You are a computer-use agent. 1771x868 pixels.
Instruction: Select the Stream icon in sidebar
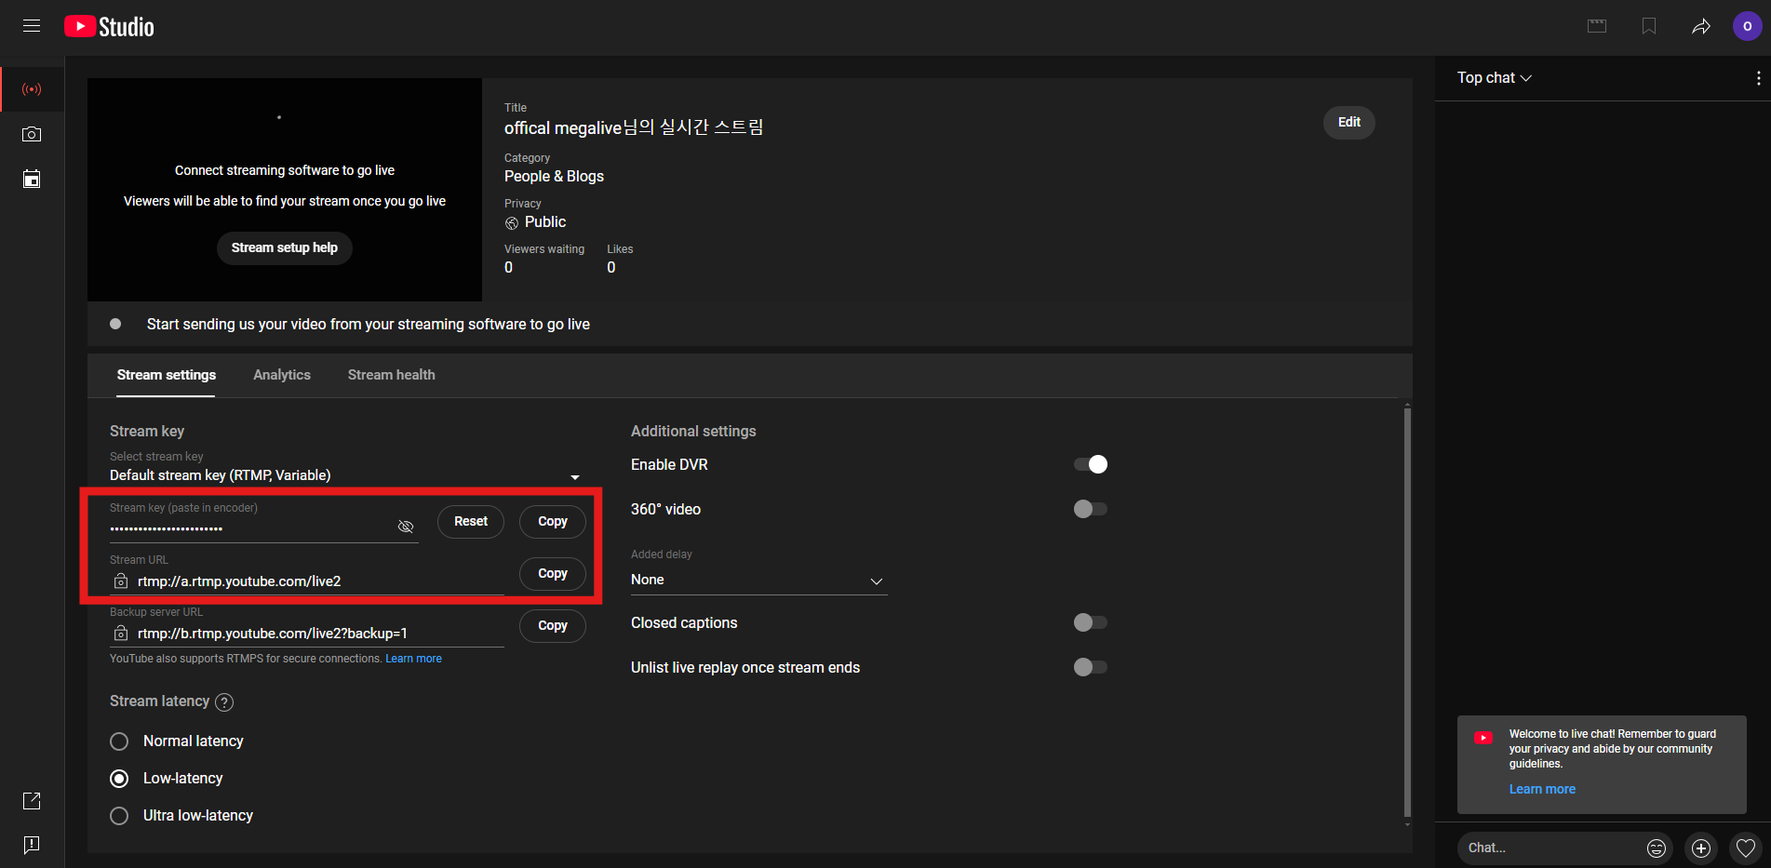pyautogui.click(x=32, y=89)
